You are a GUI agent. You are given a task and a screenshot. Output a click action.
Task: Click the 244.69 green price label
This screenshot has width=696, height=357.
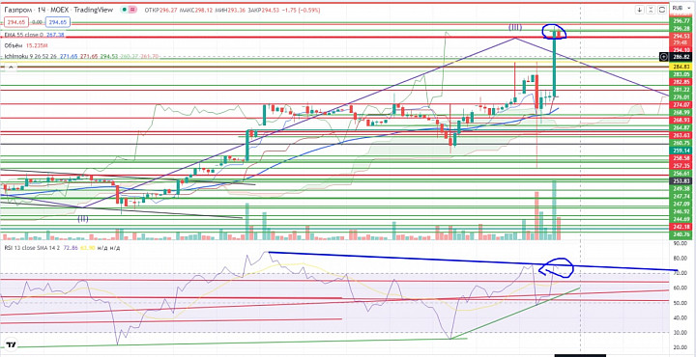[x=681, y=219]
